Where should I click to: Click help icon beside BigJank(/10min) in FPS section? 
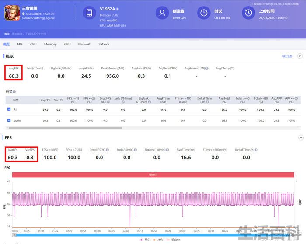[167, 150]
